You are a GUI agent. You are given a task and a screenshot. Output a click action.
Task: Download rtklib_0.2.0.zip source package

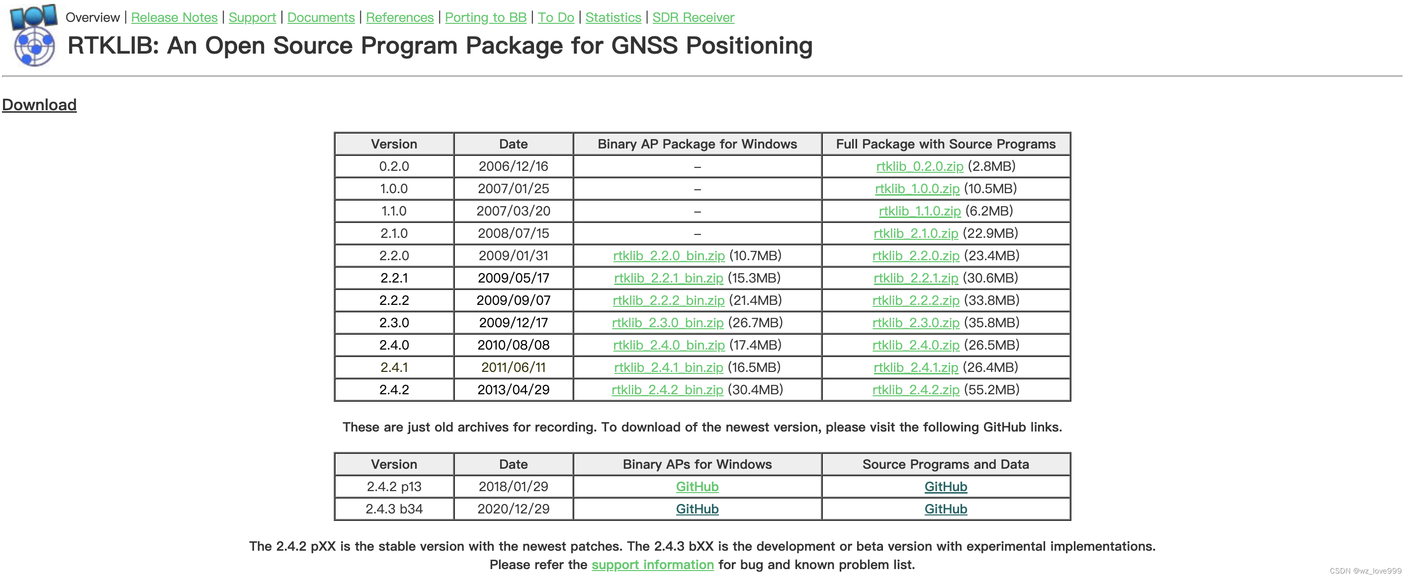(919, 166)
